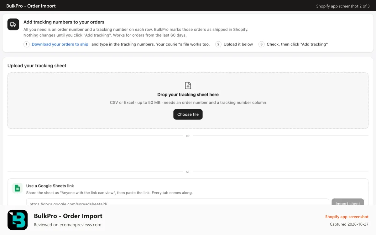Image resolution: width=376 pixels, height=235 pixels.
Task: Click the Shopify app screenshot 2 of 3 label
Action: tap(343, 6)
